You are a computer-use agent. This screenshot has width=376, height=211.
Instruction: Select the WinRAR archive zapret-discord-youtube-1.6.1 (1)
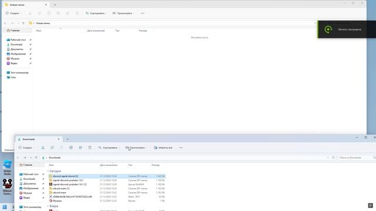(107, 185)
